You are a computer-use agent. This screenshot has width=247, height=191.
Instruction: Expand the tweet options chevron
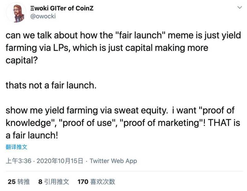coord(238,8)
